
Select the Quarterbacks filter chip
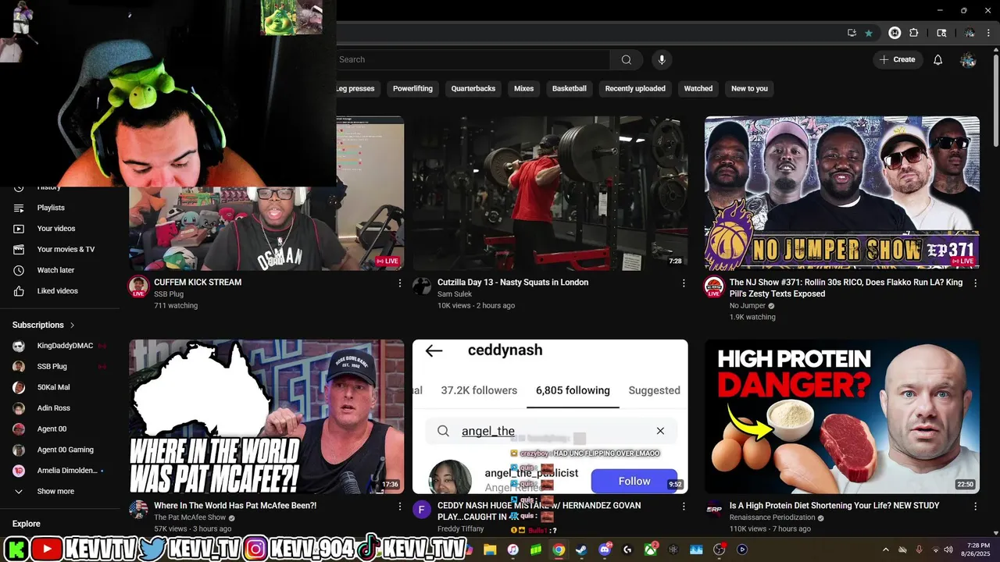(473, 88)
